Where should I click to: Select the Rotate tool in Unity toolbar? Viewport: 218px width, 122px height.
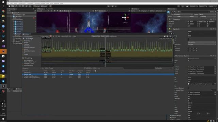16,6
